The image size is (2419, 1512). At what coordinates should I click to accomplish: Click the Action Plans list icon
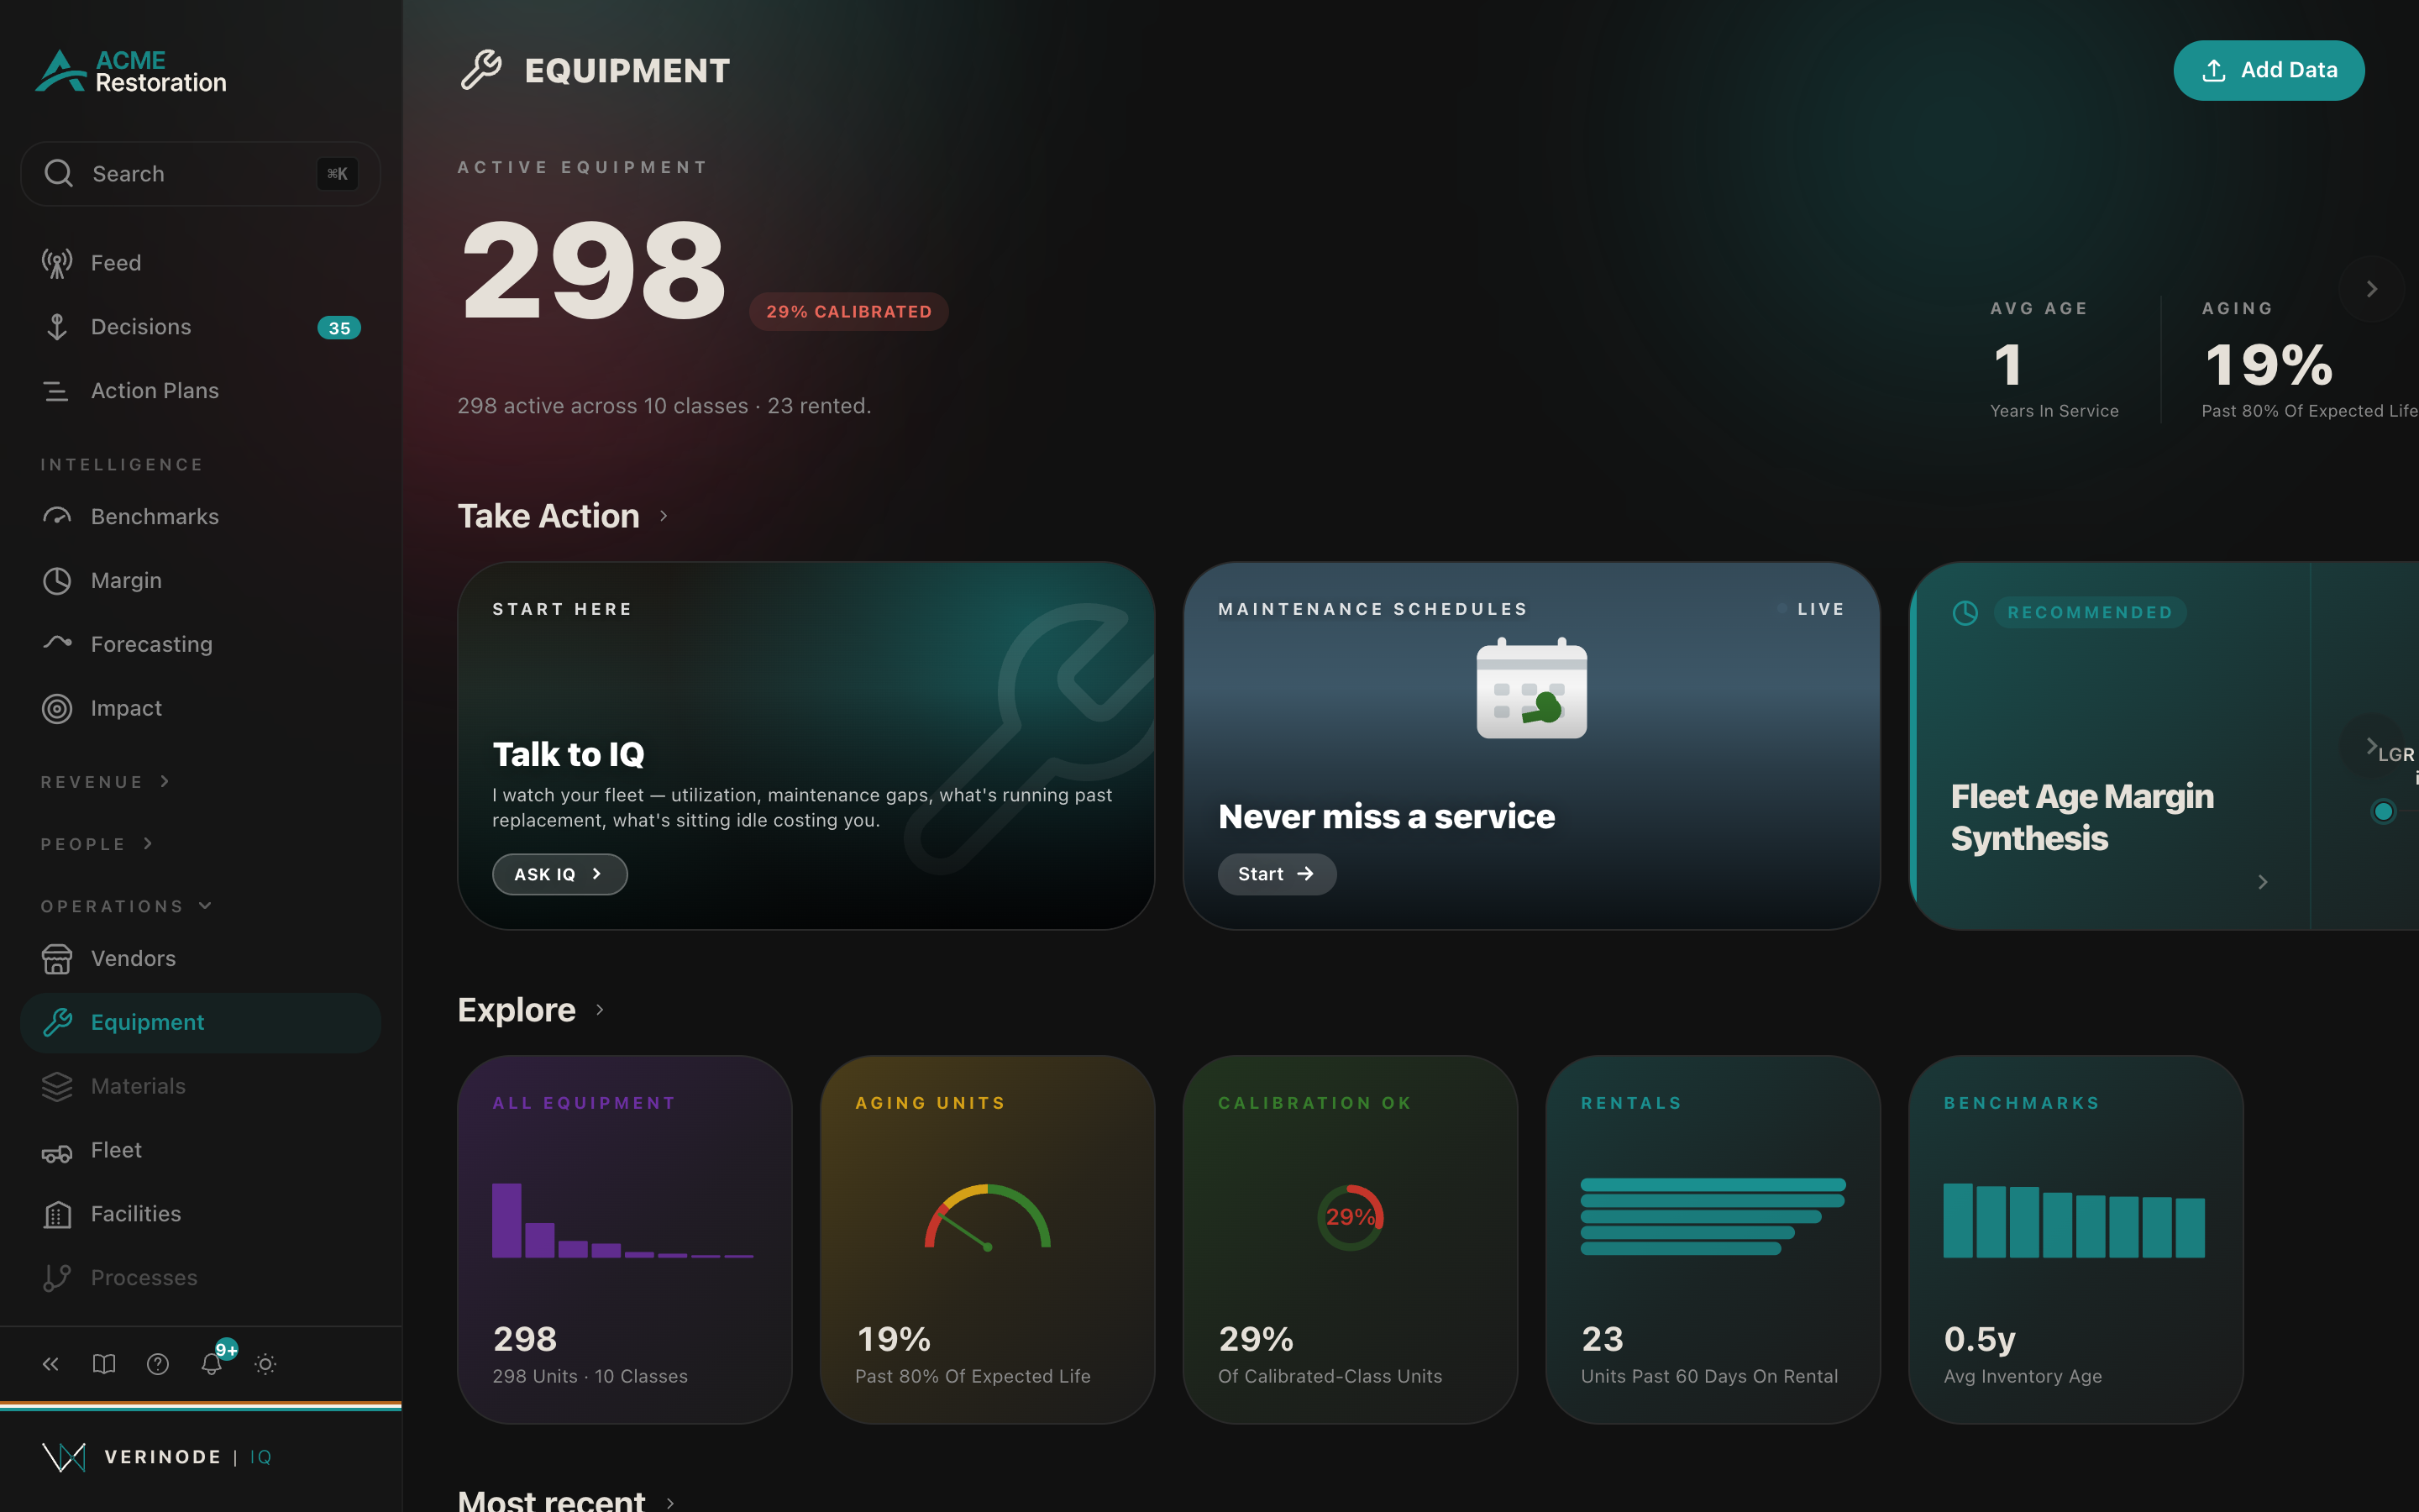57,391
